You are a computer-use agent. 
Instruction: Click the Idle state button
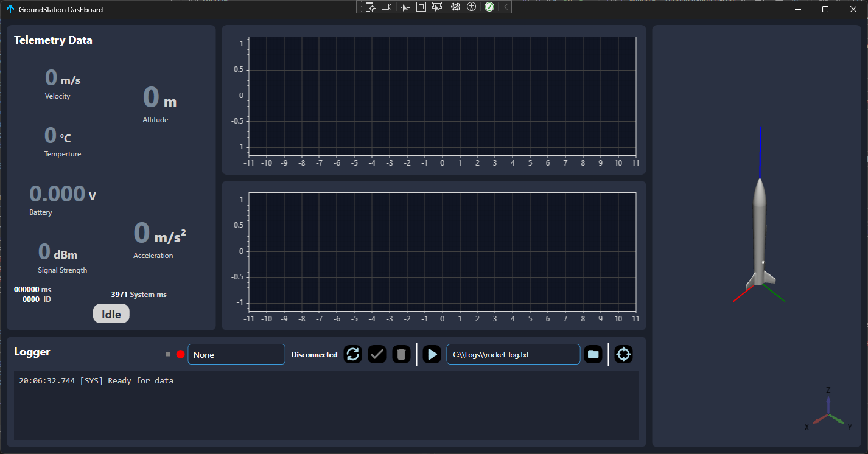(x=111, y=314)
